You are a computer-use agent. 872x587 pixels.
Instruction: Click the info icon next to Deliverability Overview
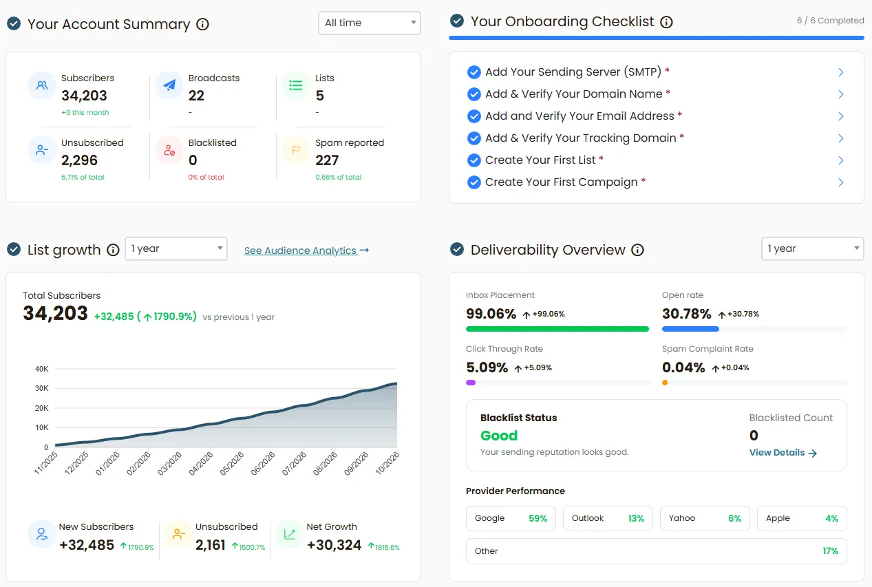coord(637,250)
